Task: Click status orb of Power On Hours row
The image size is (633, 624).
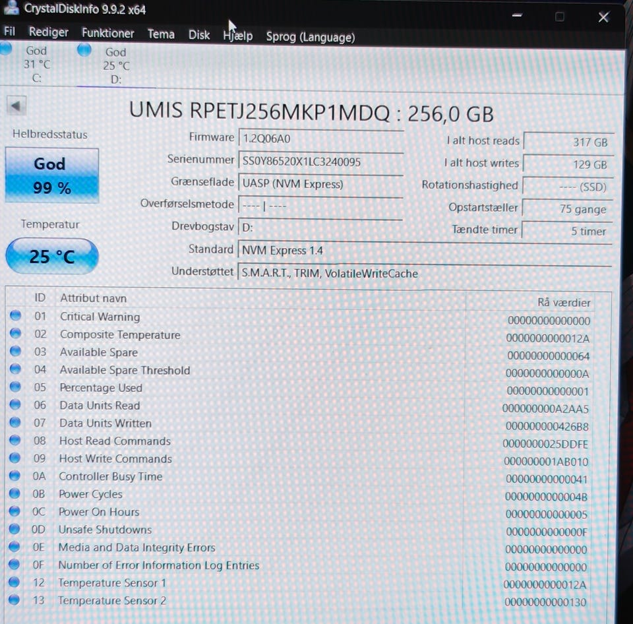Action: coord(14,511)
